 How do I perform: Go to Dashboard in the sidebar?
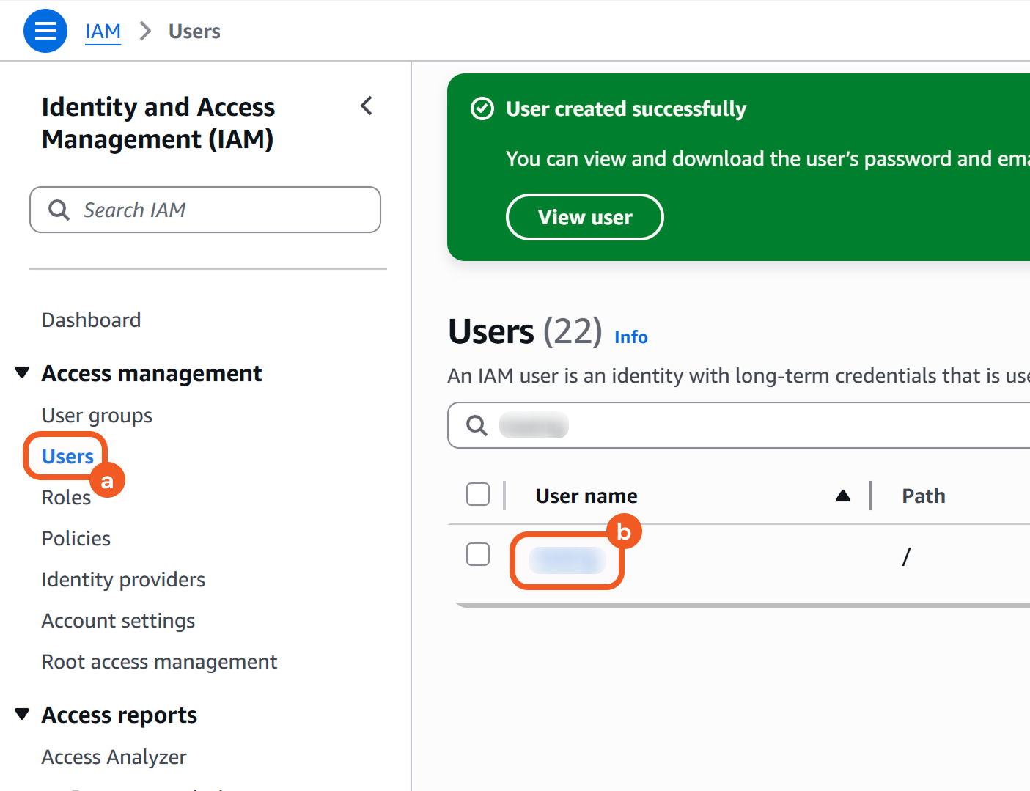click(91, 320)
